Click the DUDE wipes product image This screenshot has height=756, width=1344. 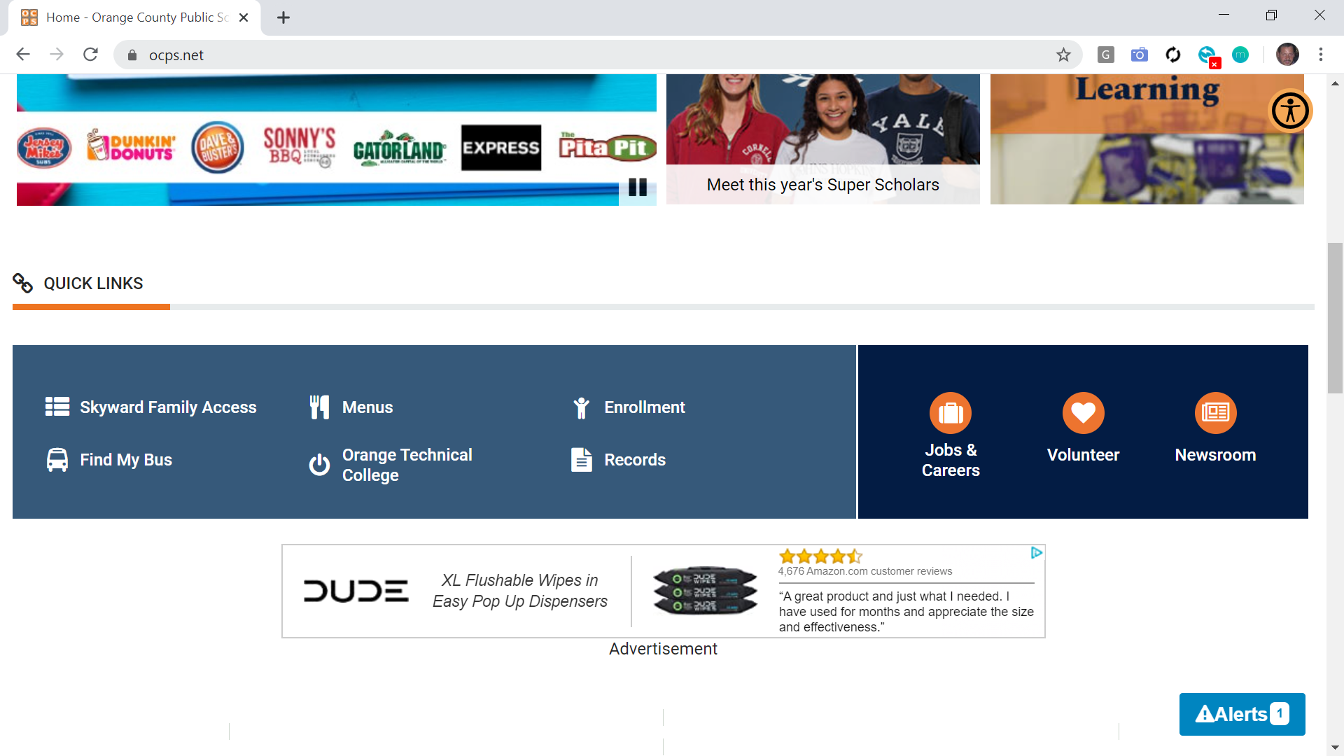pos(705,591)
